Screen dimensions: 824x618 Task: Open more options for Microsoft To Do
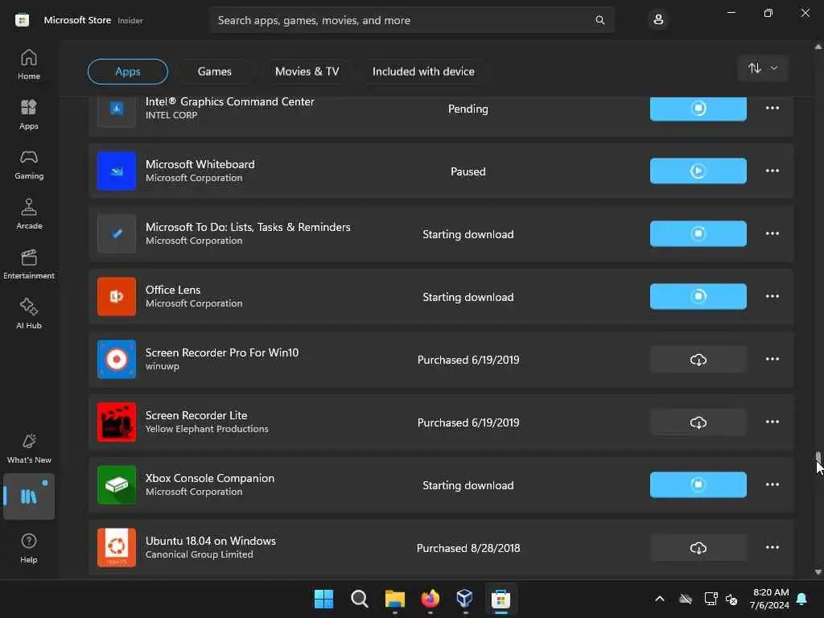click(772, 233)
